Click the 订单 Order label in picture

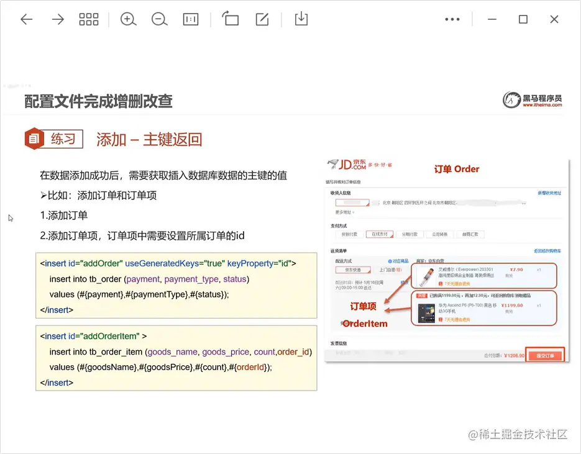pos(457,169)
